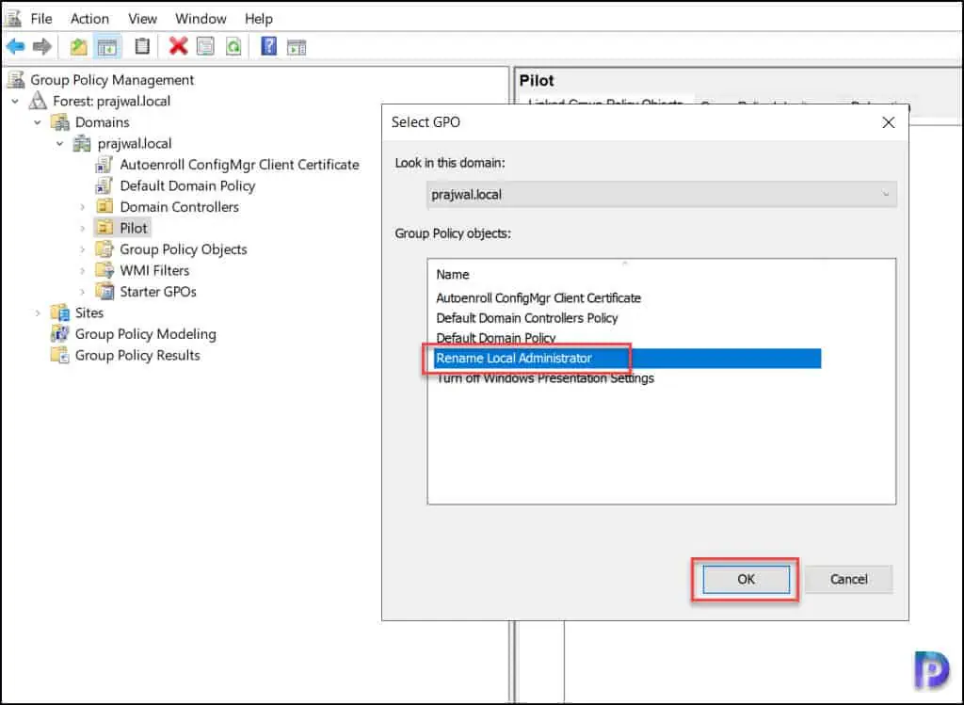Close the Select GPO dialog

point(889,122)
